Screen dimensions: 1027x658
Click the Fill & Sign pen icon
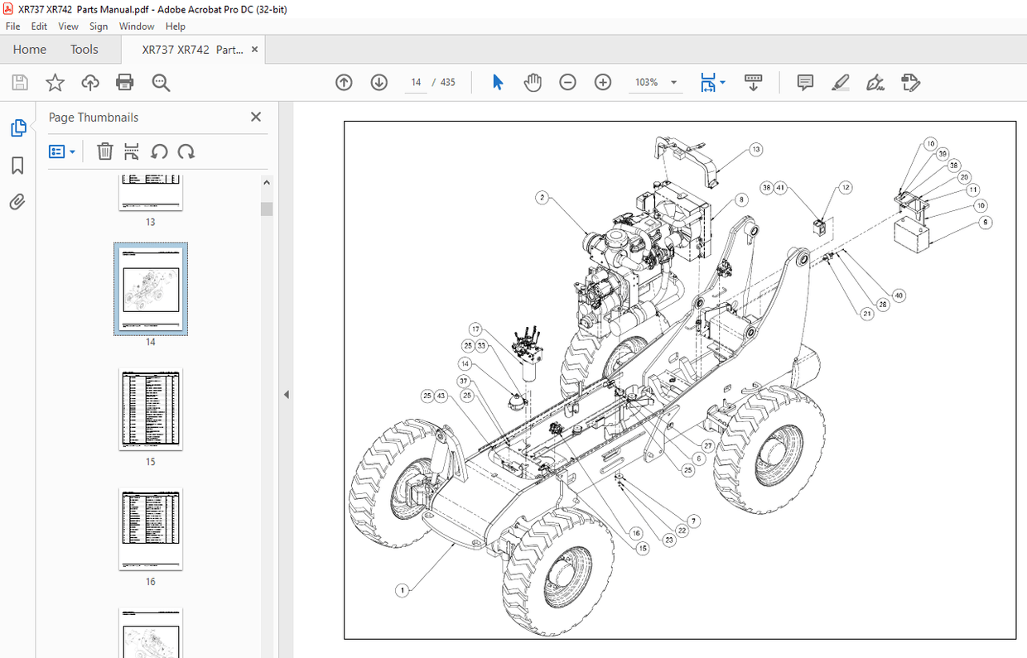coord(874,82)
